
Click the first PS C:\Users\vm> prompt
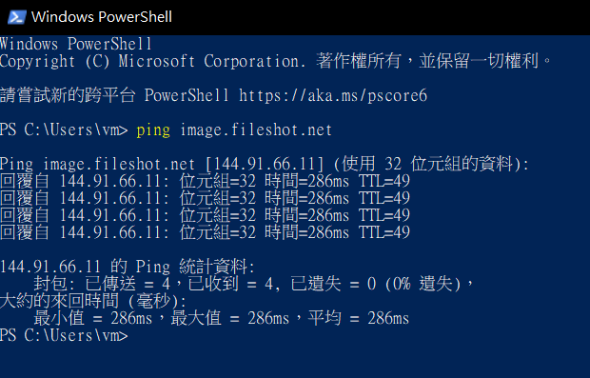[x=64, y=129]
